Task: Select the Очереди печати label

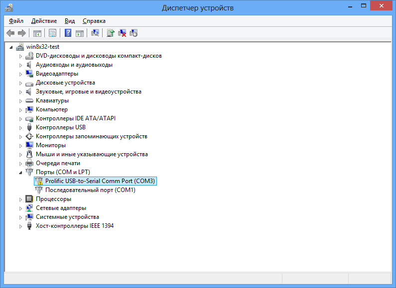Action: pos(58,163)
